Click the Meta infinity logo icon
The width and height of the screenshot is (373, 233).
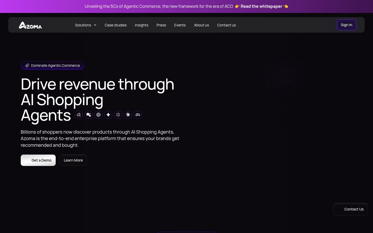click(x=138, y=115)
